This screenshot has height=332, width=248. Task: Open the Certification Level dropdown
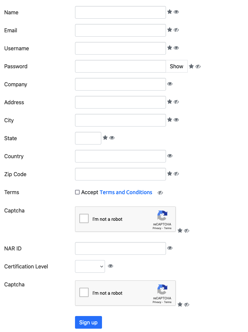click(90, 266)
